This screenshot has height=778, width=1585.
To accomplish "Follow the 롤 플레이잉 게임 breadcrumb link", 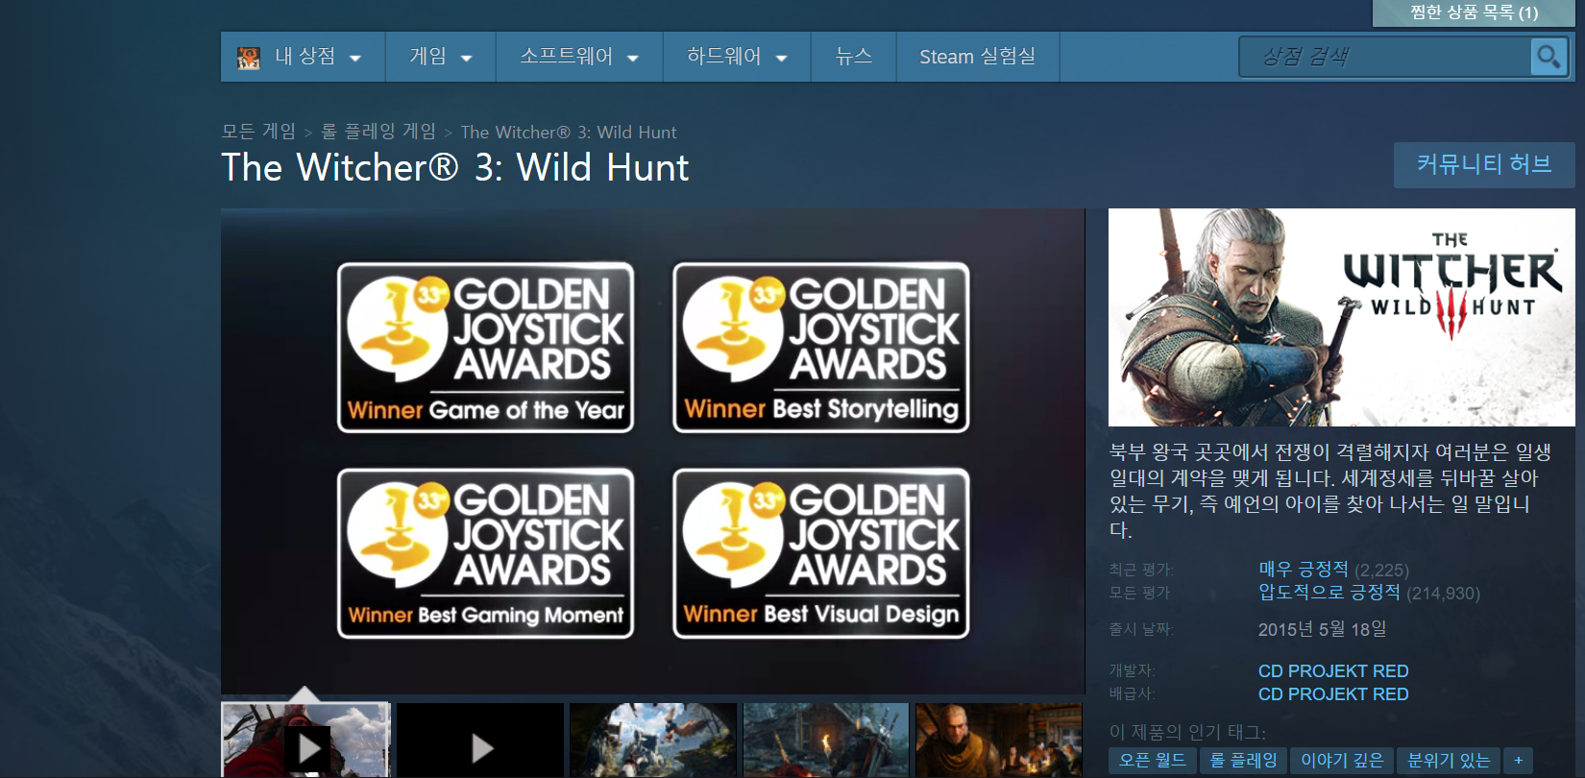I will click(x=378, y=132).
